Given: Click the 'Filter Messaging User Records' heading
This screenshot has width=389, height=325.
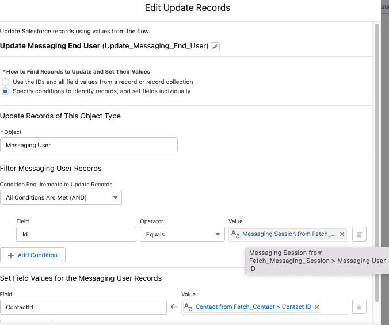Looking at the screenshot, I should pos(51,169).
